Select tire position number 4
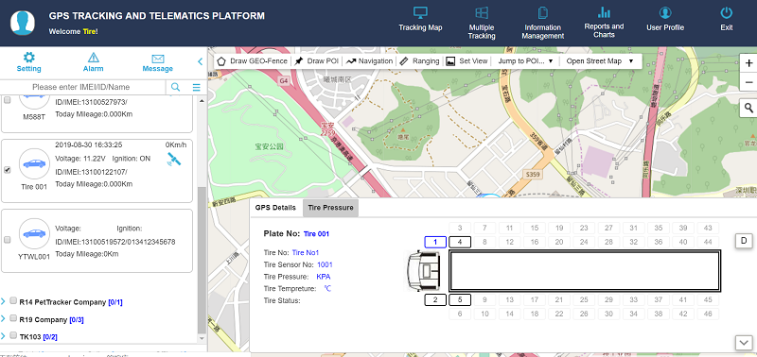757x357 pixels. pos(460,242)
